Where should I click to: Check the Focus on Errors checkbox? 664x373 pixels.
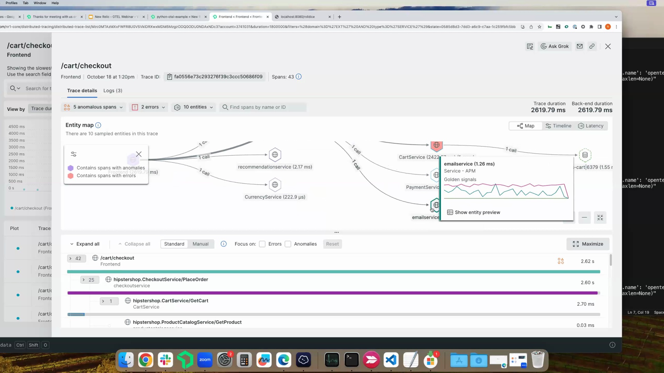[262, 244]
